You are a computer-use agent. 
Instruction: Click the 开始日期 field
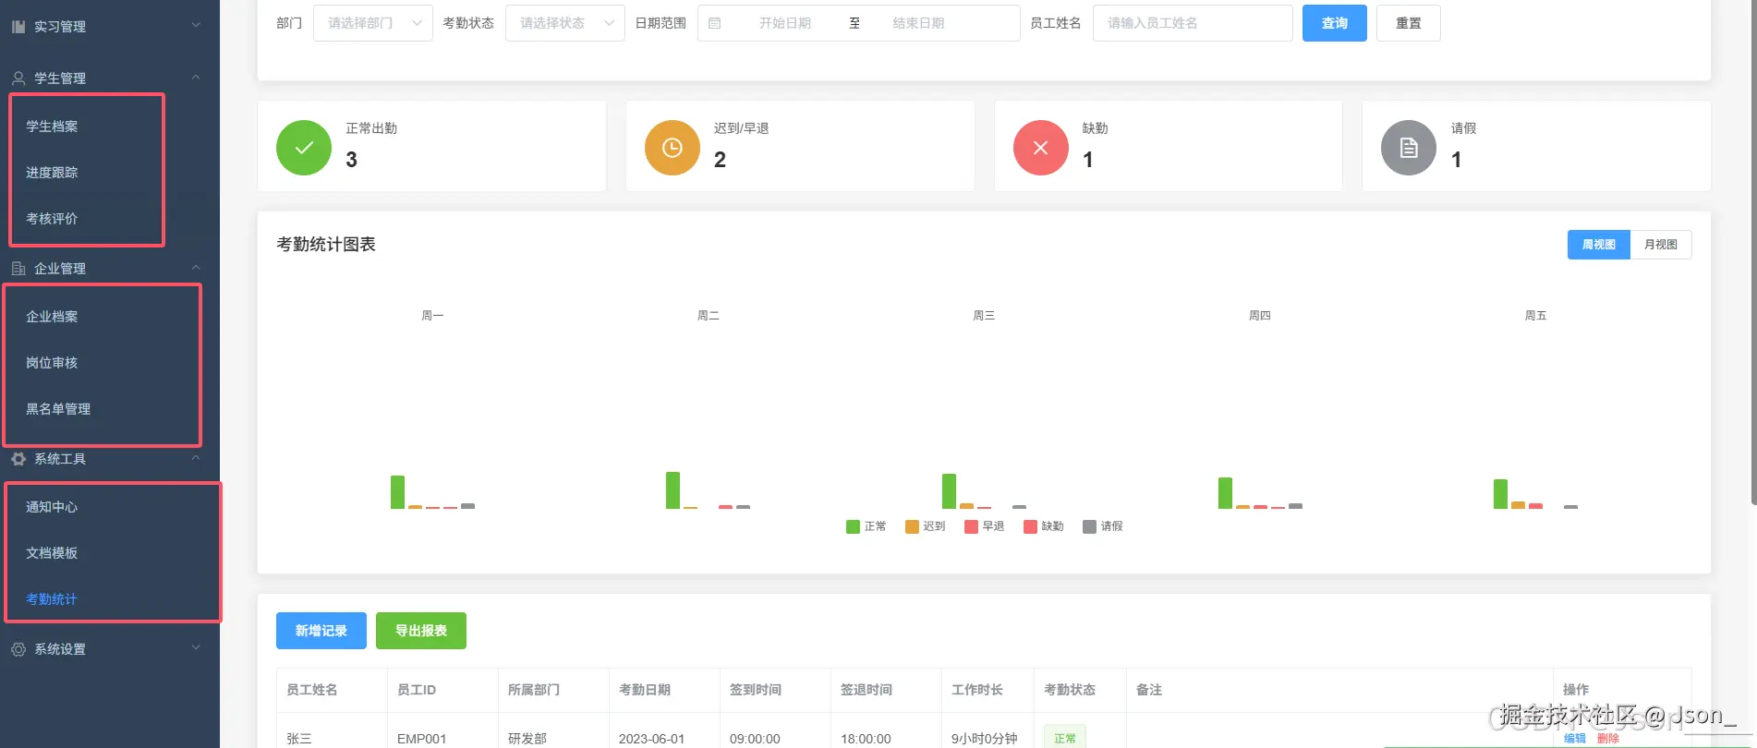[x=785, y=23]
